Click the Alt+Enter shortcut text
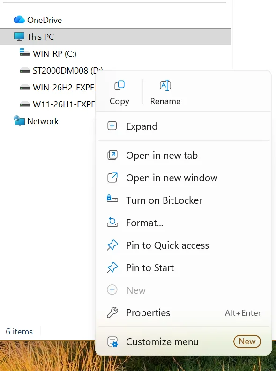Image resolution: width=276 pixels, height=371 pixels. (x=243, y=313)
